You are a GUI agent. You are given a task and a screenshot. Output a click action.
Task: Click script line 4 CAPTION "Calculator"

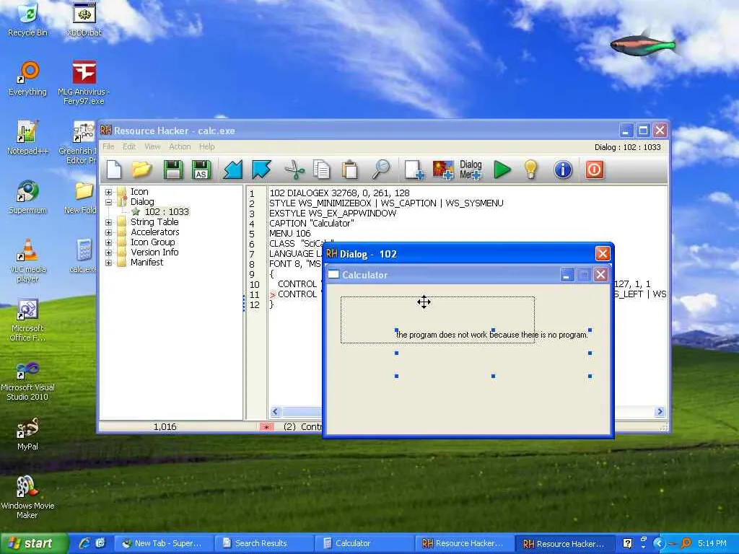pos(311,224)
